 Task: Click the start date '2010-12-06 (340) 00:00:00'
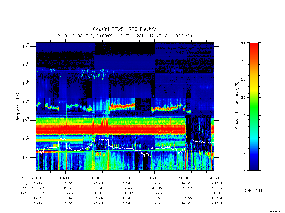tap(85, 36)
